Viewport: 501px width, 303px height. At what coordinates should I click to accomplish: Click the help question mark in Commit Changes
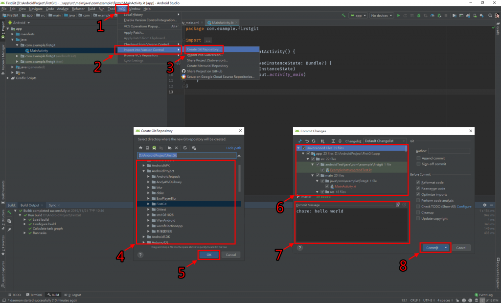[x=300, y=248]
